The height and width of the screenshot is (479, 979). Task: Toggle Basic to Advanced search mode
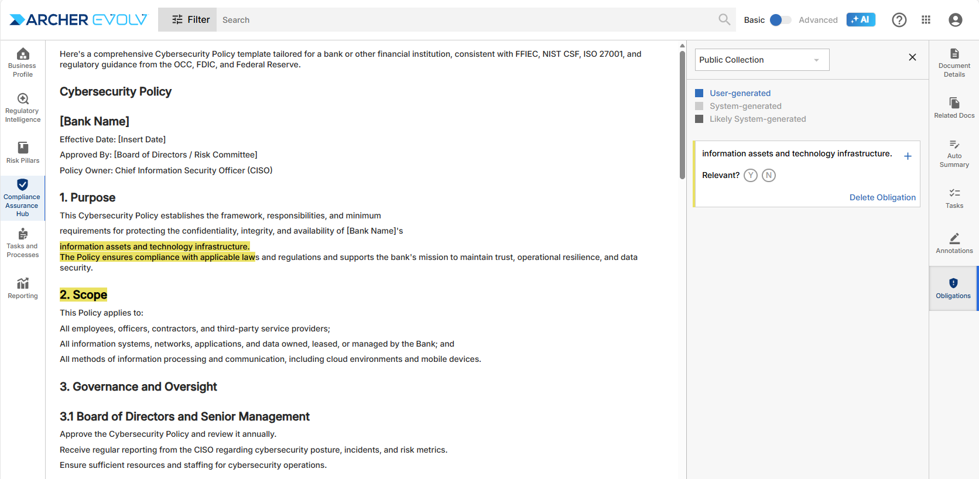[x=780, y=20]
